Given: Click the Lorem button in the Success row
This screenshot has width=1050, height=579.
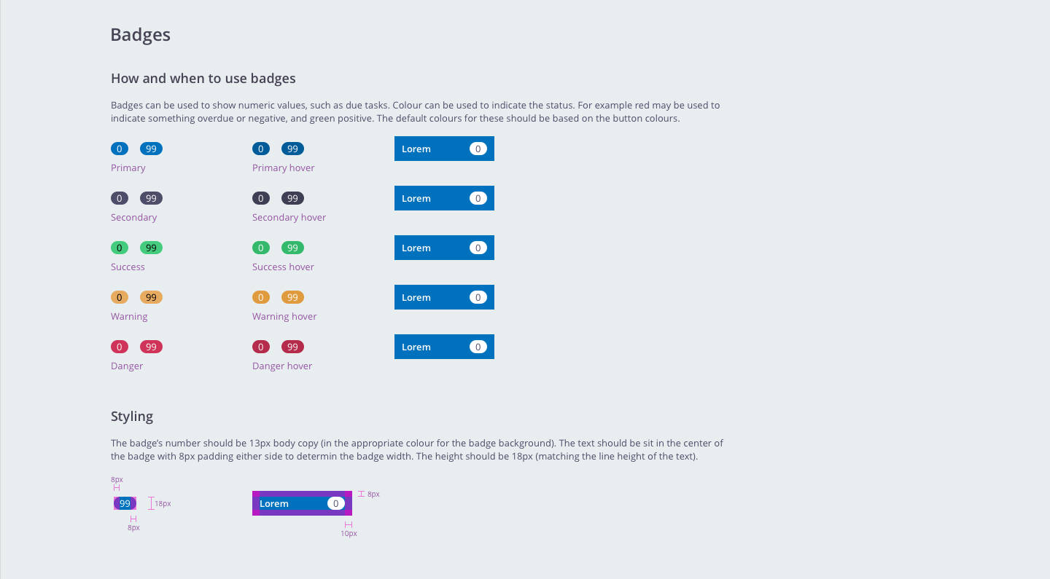Looking at the screenshot, I should point(444,248).
